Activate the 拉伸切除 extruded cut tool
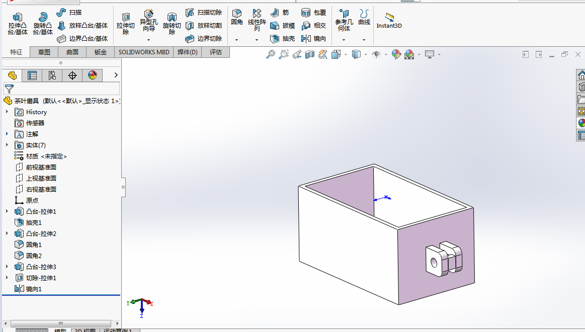This screenshot has height=332, width=585. click(126, 24)
